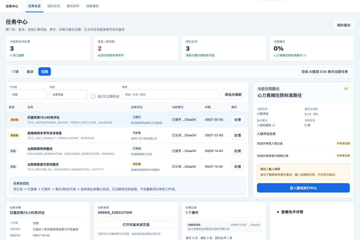360x240 pixels.
Task: Click the 危急 / 高风险 summary card
Action: click(136, 48)
